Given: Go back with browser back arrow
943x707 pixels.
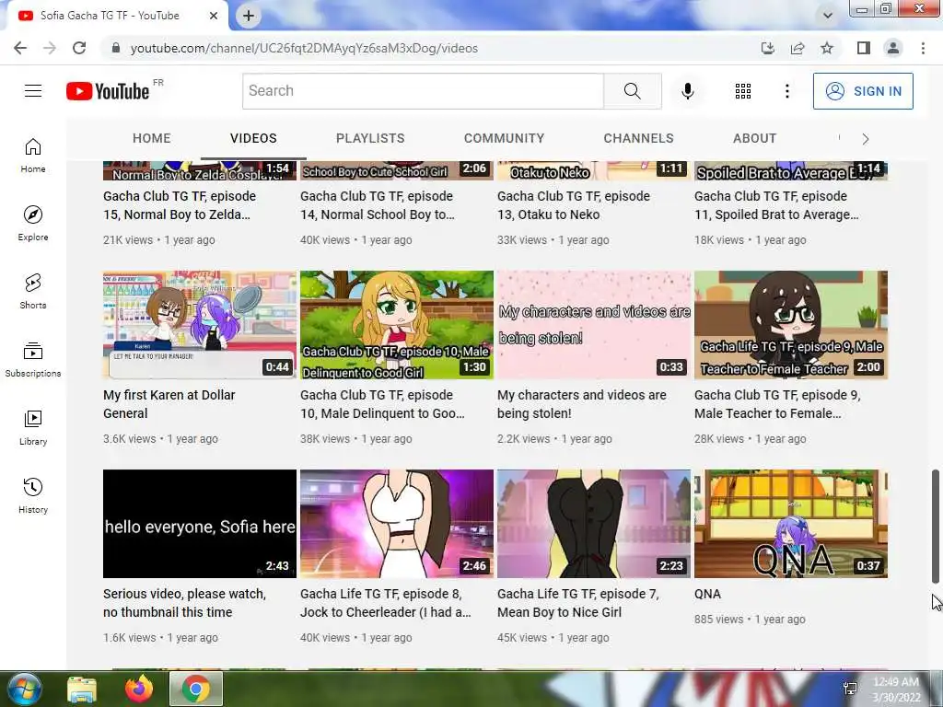Looking at the screenshot, I should 20,48.
